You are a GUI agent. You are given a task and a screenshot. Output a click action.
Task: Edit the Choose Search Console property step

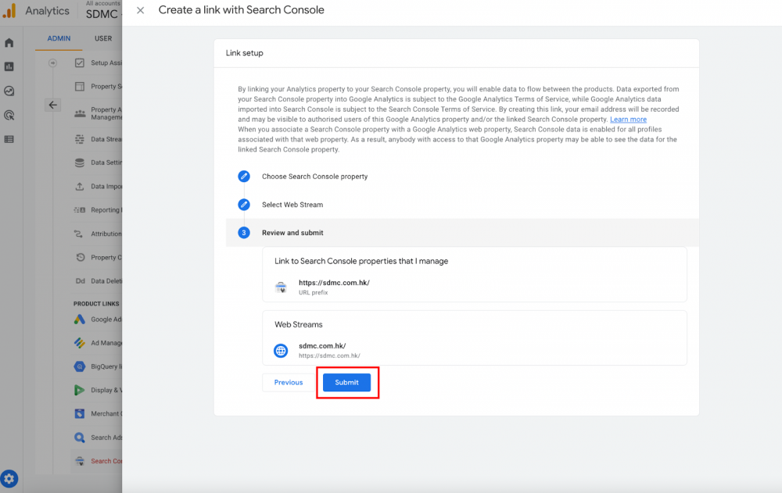coord(244,177)
